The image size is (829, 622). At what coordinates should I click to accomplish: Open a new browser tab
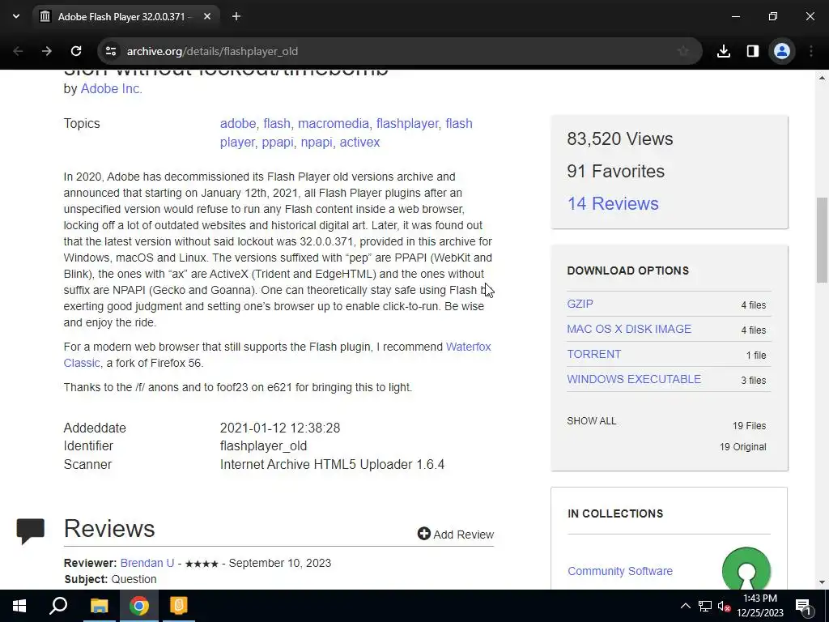(x=236, y=17)
